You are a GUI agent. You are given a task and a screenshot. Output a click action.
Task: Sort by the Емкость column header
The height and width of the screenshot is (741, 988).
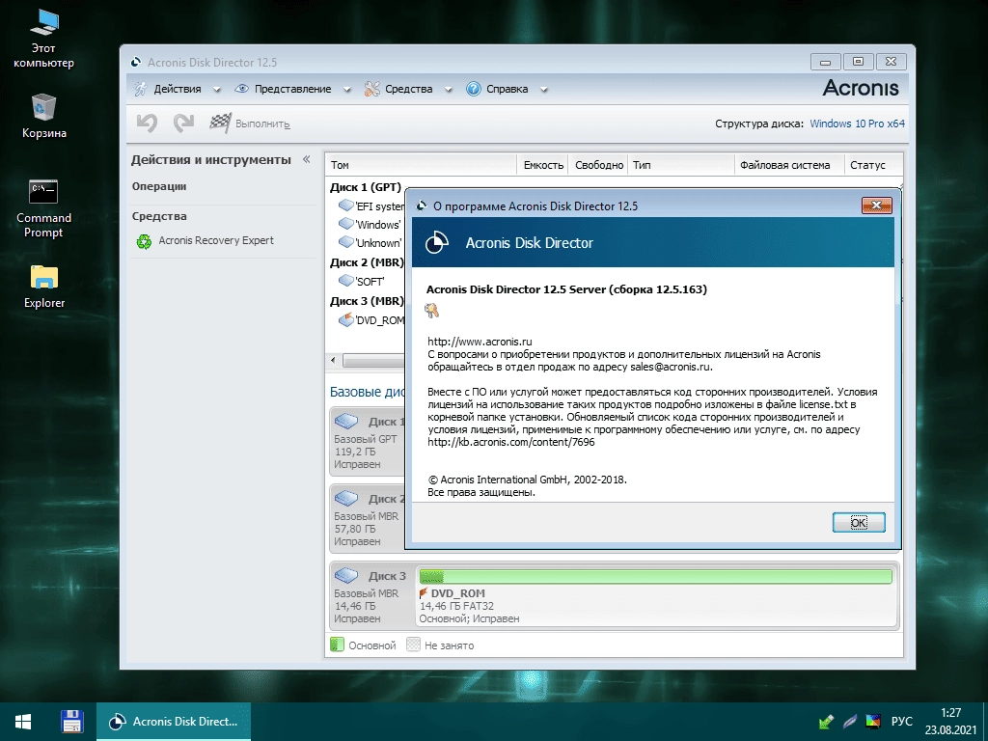coord(542,165)
